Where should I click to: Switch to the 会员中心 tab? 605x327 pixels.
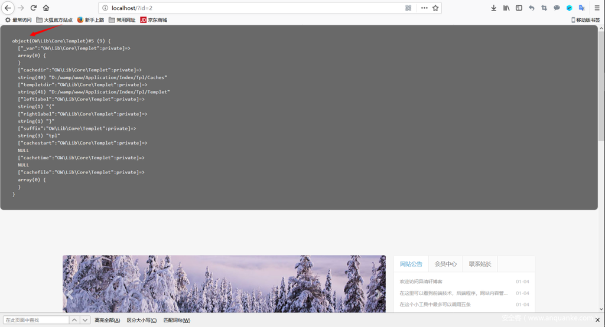click(x=445, y=264)
